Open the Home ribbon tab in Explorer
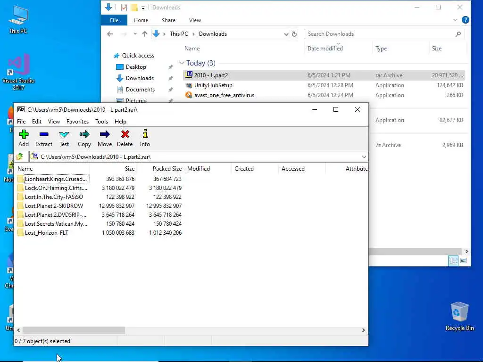 141,20
